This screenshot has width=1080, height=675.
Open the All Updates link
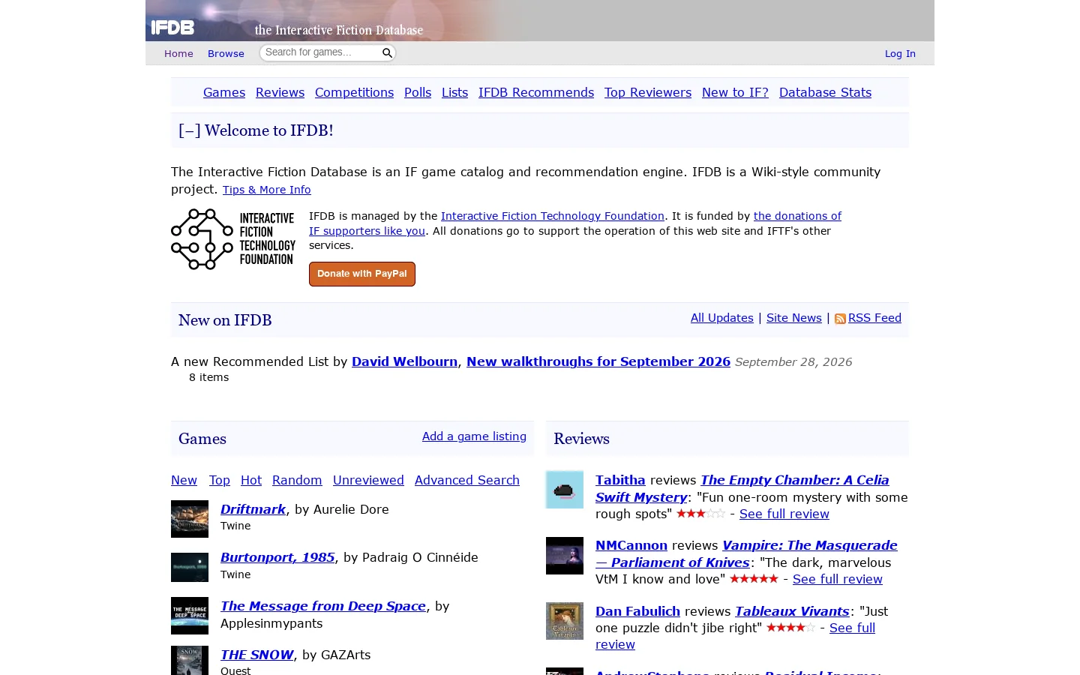click(722, 318)
